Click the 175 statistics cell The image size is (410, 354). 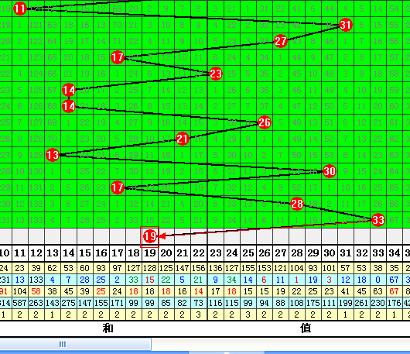pyautogui.click(x=313, y=303)
